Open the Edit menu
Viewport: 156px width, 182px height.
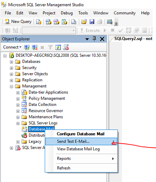tap(20, 13)
